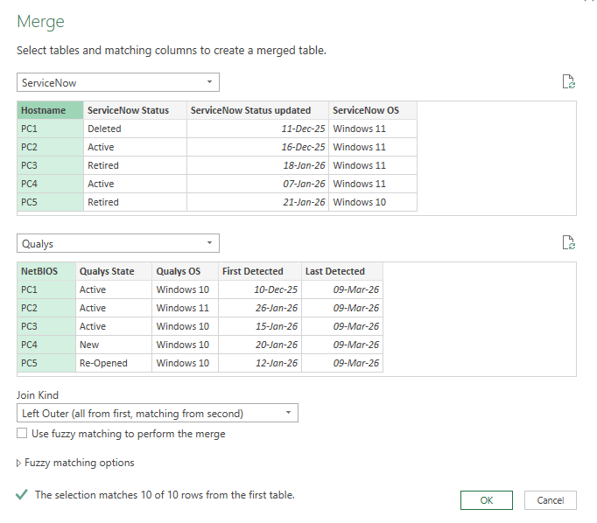The height and width of the screenshot is (523, 597).
Task: Cancel the Merge dialog
Action: click(550, 500)
